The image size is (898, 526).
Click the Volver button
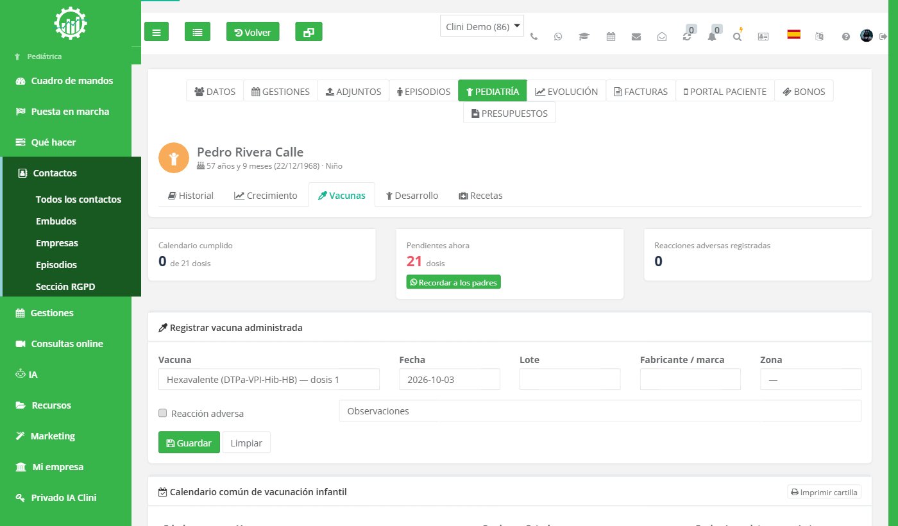pos(253,31)
